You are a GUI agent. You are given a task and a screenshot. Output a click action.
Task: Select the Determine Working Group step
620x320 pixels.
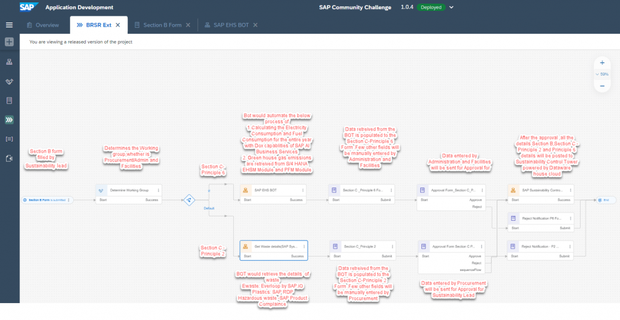point(129,194)
